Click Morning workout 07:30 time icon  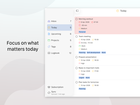coord(92,22)
